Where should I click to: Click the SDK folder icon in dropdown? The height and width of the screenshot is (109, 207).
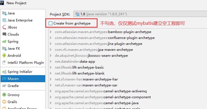77,14
